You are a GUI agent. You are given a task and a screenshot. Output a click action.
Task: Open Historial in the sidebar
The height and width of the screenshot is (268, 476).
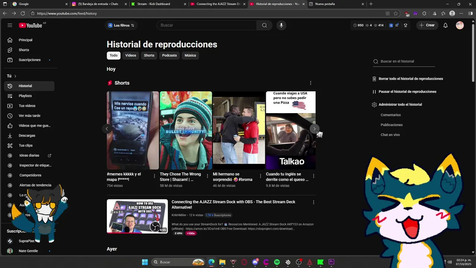coord(29,86)
